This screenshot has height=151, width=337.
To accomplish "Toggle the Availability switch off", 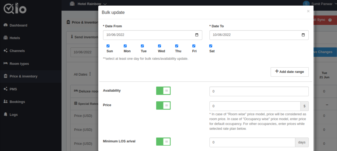I will point(163,91).
